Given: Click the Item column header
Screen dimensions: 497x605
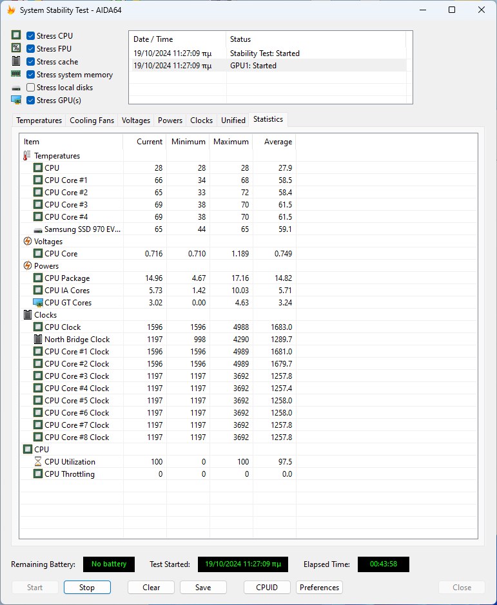Looking at the screenshot, I should (x=71, y=142).
